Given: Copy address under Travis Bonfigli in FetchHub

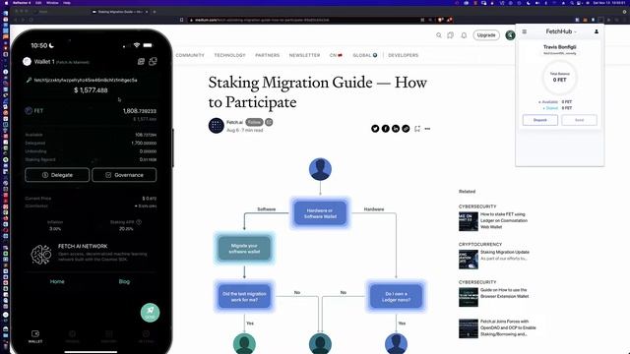Looking at the screenshot, I should (x=560, y=53).
